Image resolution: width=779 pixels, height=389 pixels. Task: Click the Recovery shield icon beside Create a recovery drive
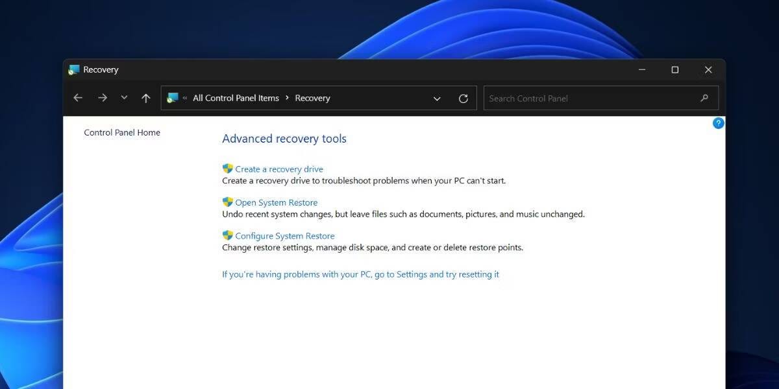[227, 168]
